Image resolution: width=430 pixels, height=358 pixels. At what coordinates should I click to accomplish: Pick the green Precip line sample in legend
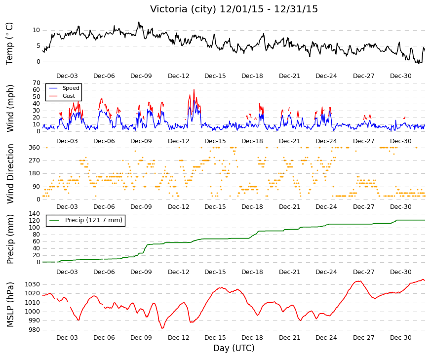pyautogui.click(x=54, y=220)
